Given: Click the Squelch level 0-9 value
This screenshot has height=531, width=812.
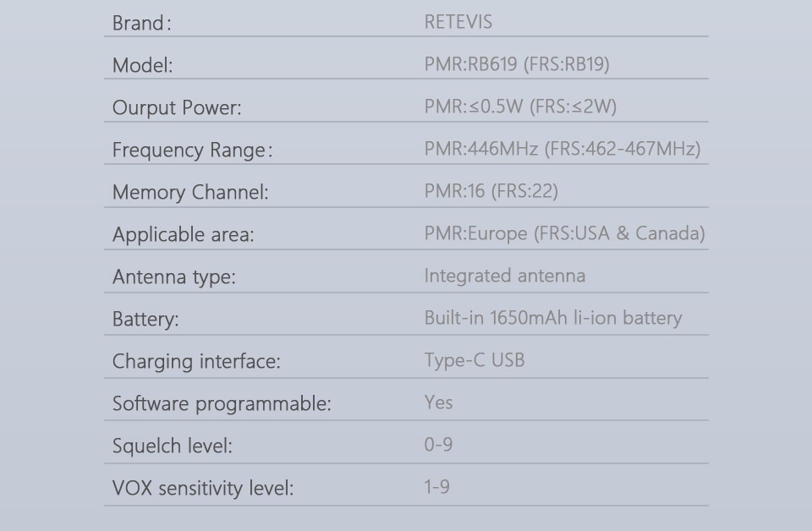Looking at the screenshot, I should 439,445.
